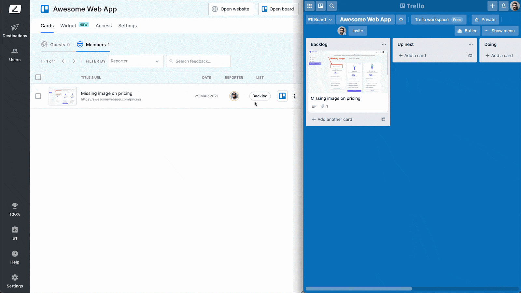Click the Up next list title
The height and width of the screenshot is (293, 521).
tap(406, 44)
